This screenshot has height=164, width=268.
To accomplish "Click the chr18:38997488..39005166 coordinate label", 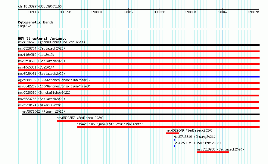I will 40,6.
